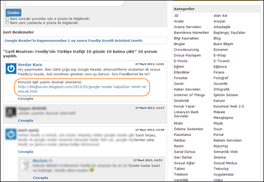Open Serdar Kara's profile name link
The image size is (264, 182).
coord(30,65)
